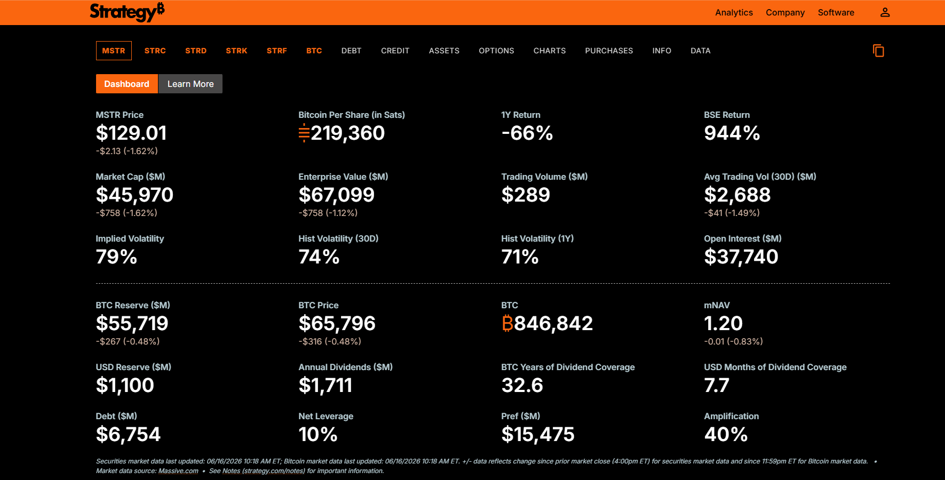945x480 pixels.
Task: Click the BTC Price change -$316 (-0.48%)
Action: coord(330,341)
